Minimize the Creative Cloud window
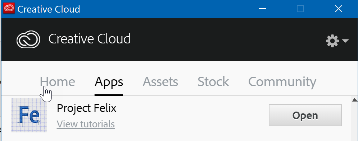Viewport: 358px width, 141px height. [263, 9]
